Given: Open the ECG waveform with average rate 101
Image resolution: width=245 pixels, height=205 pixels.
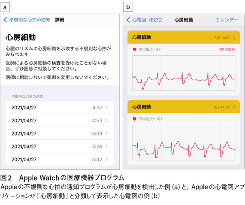Looking at the screenshot, I should (x=184, y=142).
